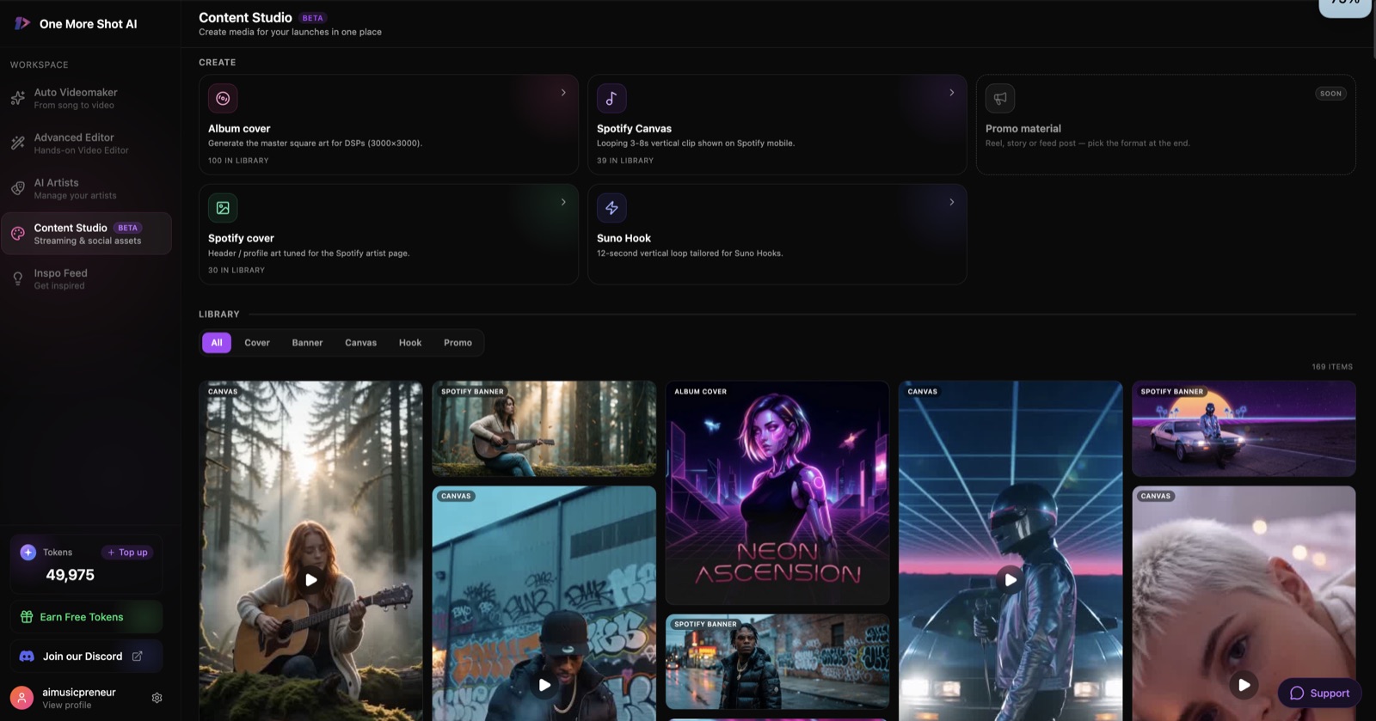This screenshot has height=721, width=1376.
Task: Click the BETA badge next to title
Action: point(313,18)
